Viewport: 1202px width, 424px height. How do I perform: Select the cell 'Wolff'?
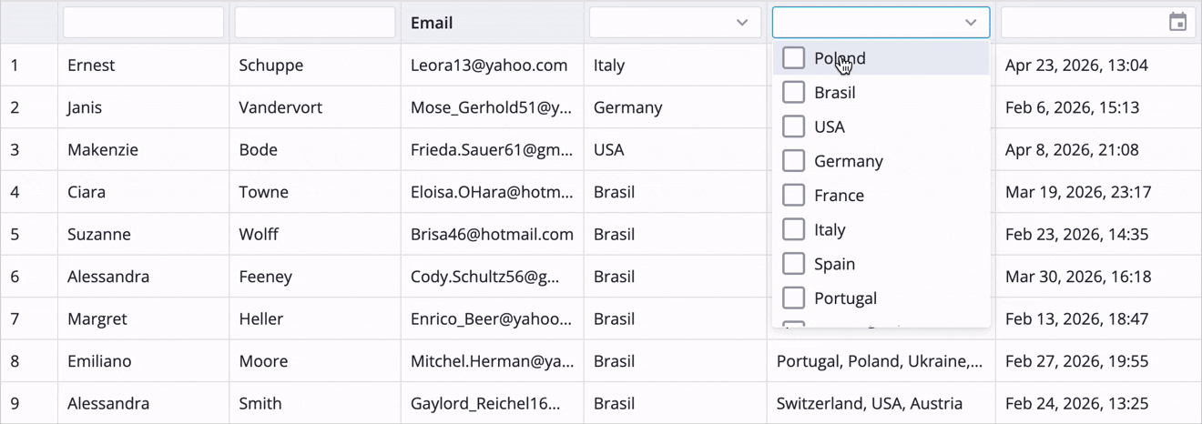(x=315, y=235)
